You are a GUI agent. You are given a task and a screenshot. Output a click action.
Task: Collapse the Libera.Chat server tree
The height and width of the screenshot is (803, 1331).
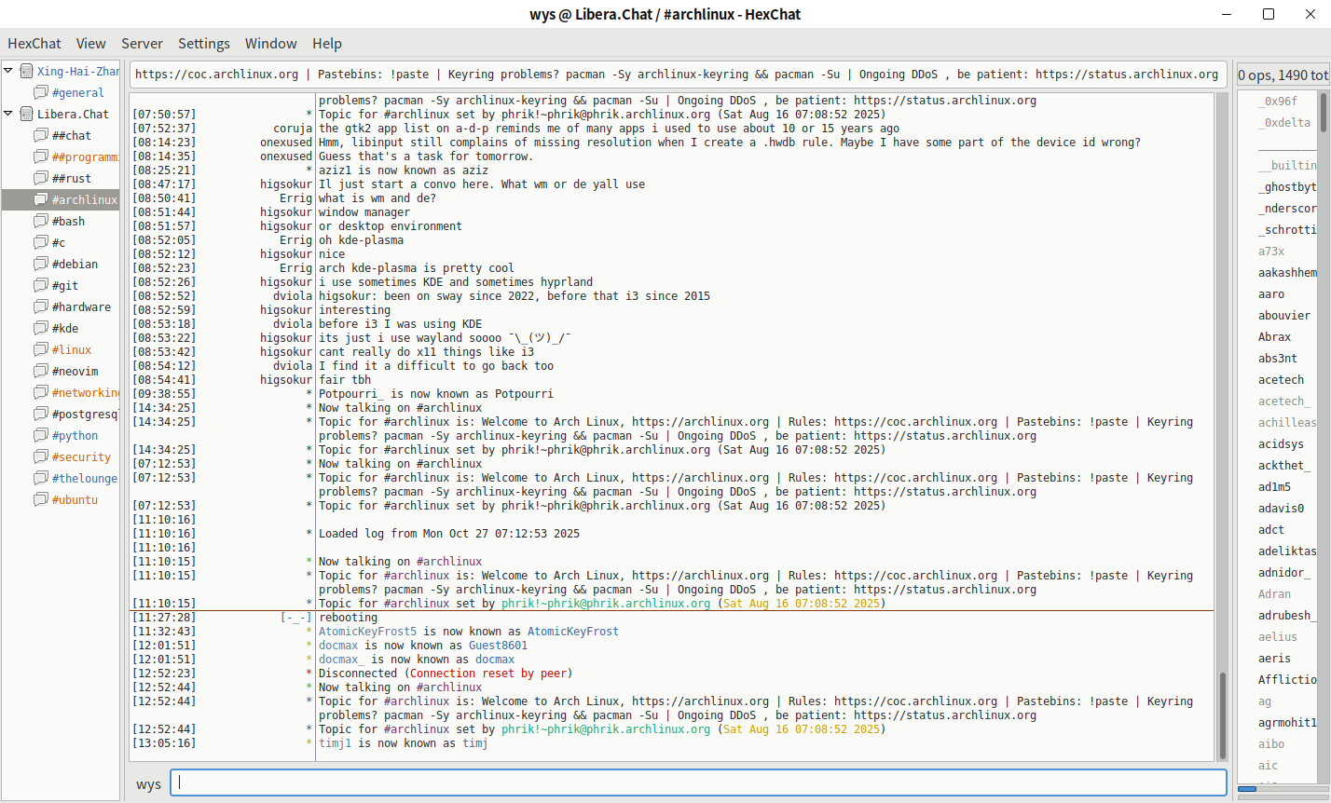tap(8, 114)
